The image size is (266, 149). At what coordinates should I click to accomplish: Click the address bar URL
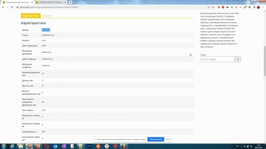pos(49,7)
